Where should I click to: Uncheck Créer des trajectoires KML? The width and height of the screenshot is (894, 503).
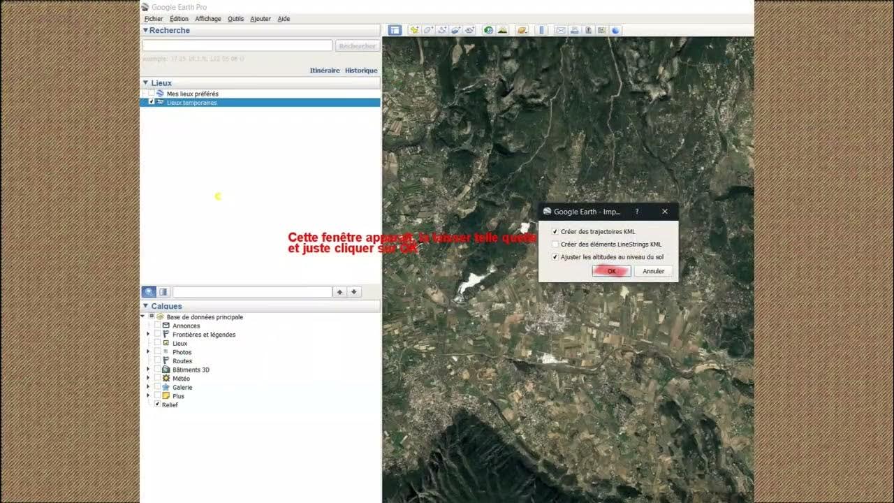point(555,231)
